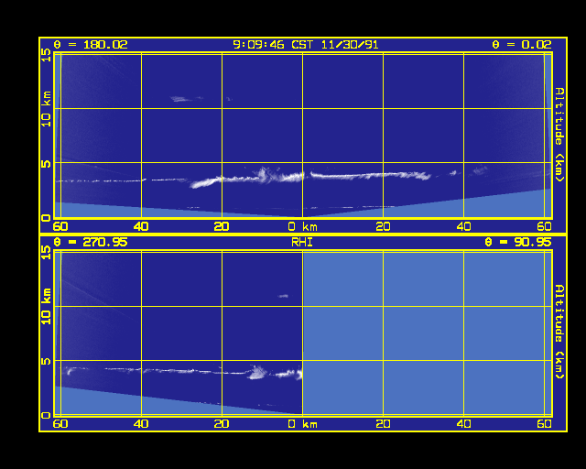Click the 0 altitude tick in upper panel
The height and width of the screenshot is (469, 586).
pos(46,218)
